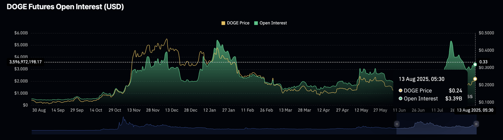Click the 30 Aug date label

coord(39,110)
